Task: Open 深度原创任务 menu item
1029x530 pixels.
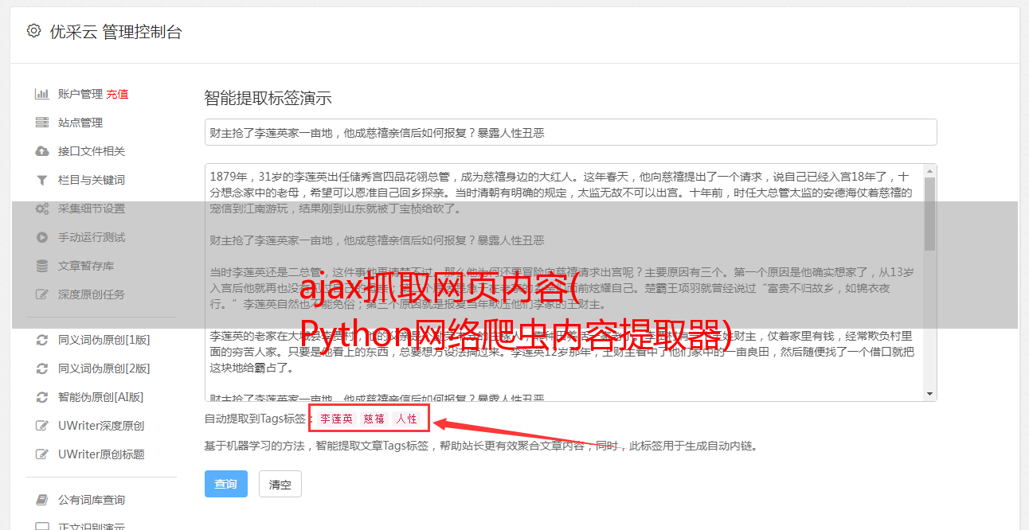Action: point(92,294)
